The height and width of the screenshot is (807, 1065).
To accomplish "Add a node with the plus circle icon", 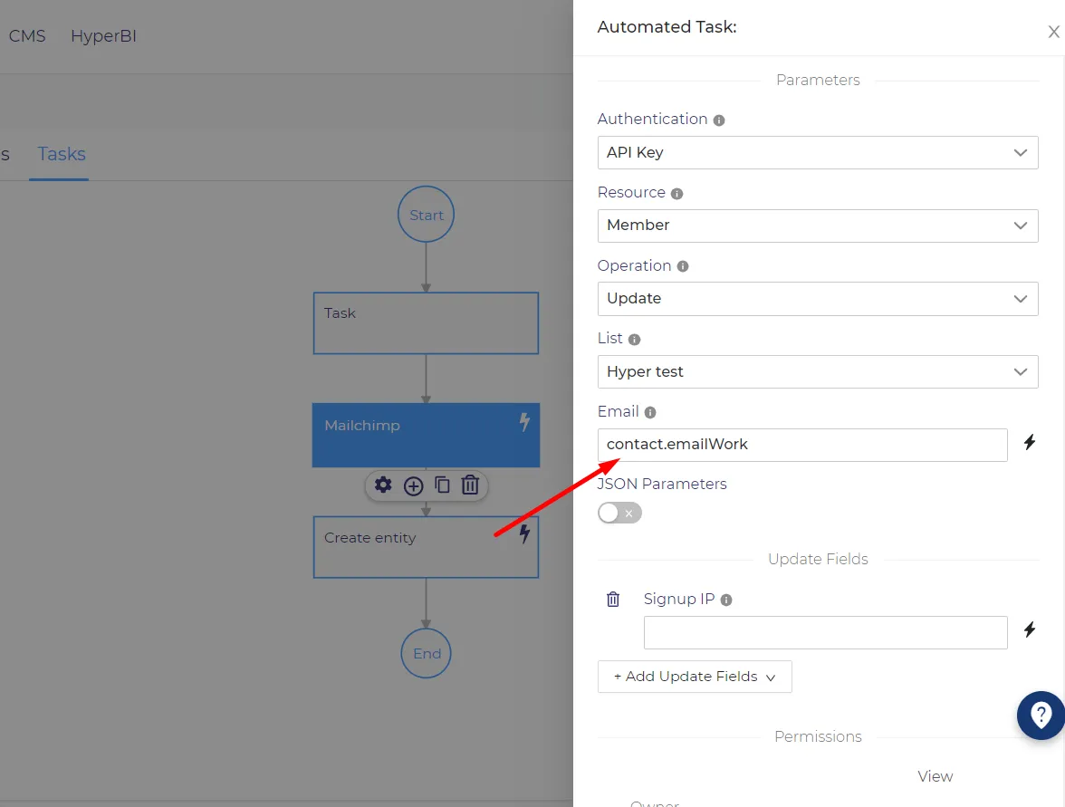I will click(413, 485).
